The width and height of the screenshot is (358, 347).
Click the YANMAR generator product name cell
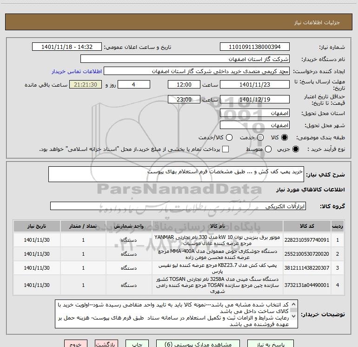[218, 240]
